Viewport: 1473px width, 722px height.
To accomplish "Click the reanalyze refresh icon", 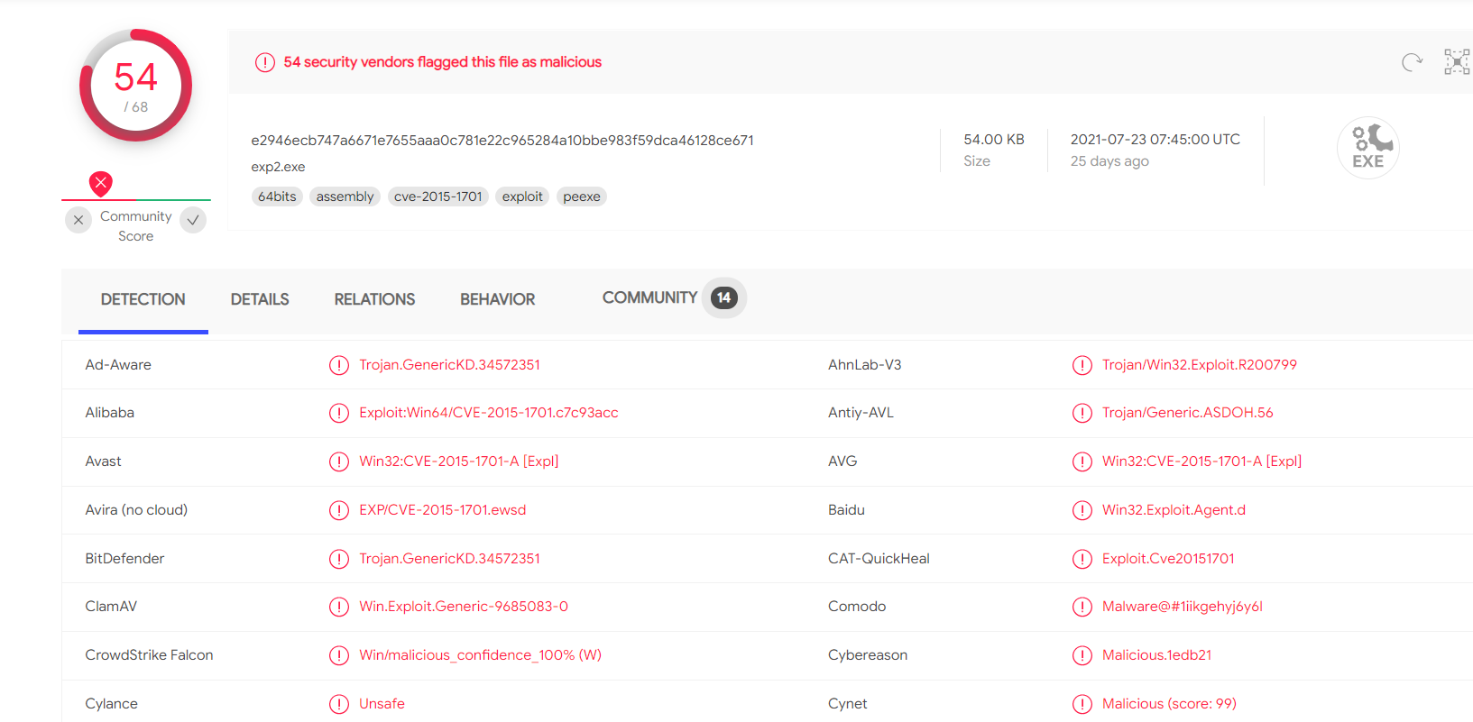I will 1412,61.
